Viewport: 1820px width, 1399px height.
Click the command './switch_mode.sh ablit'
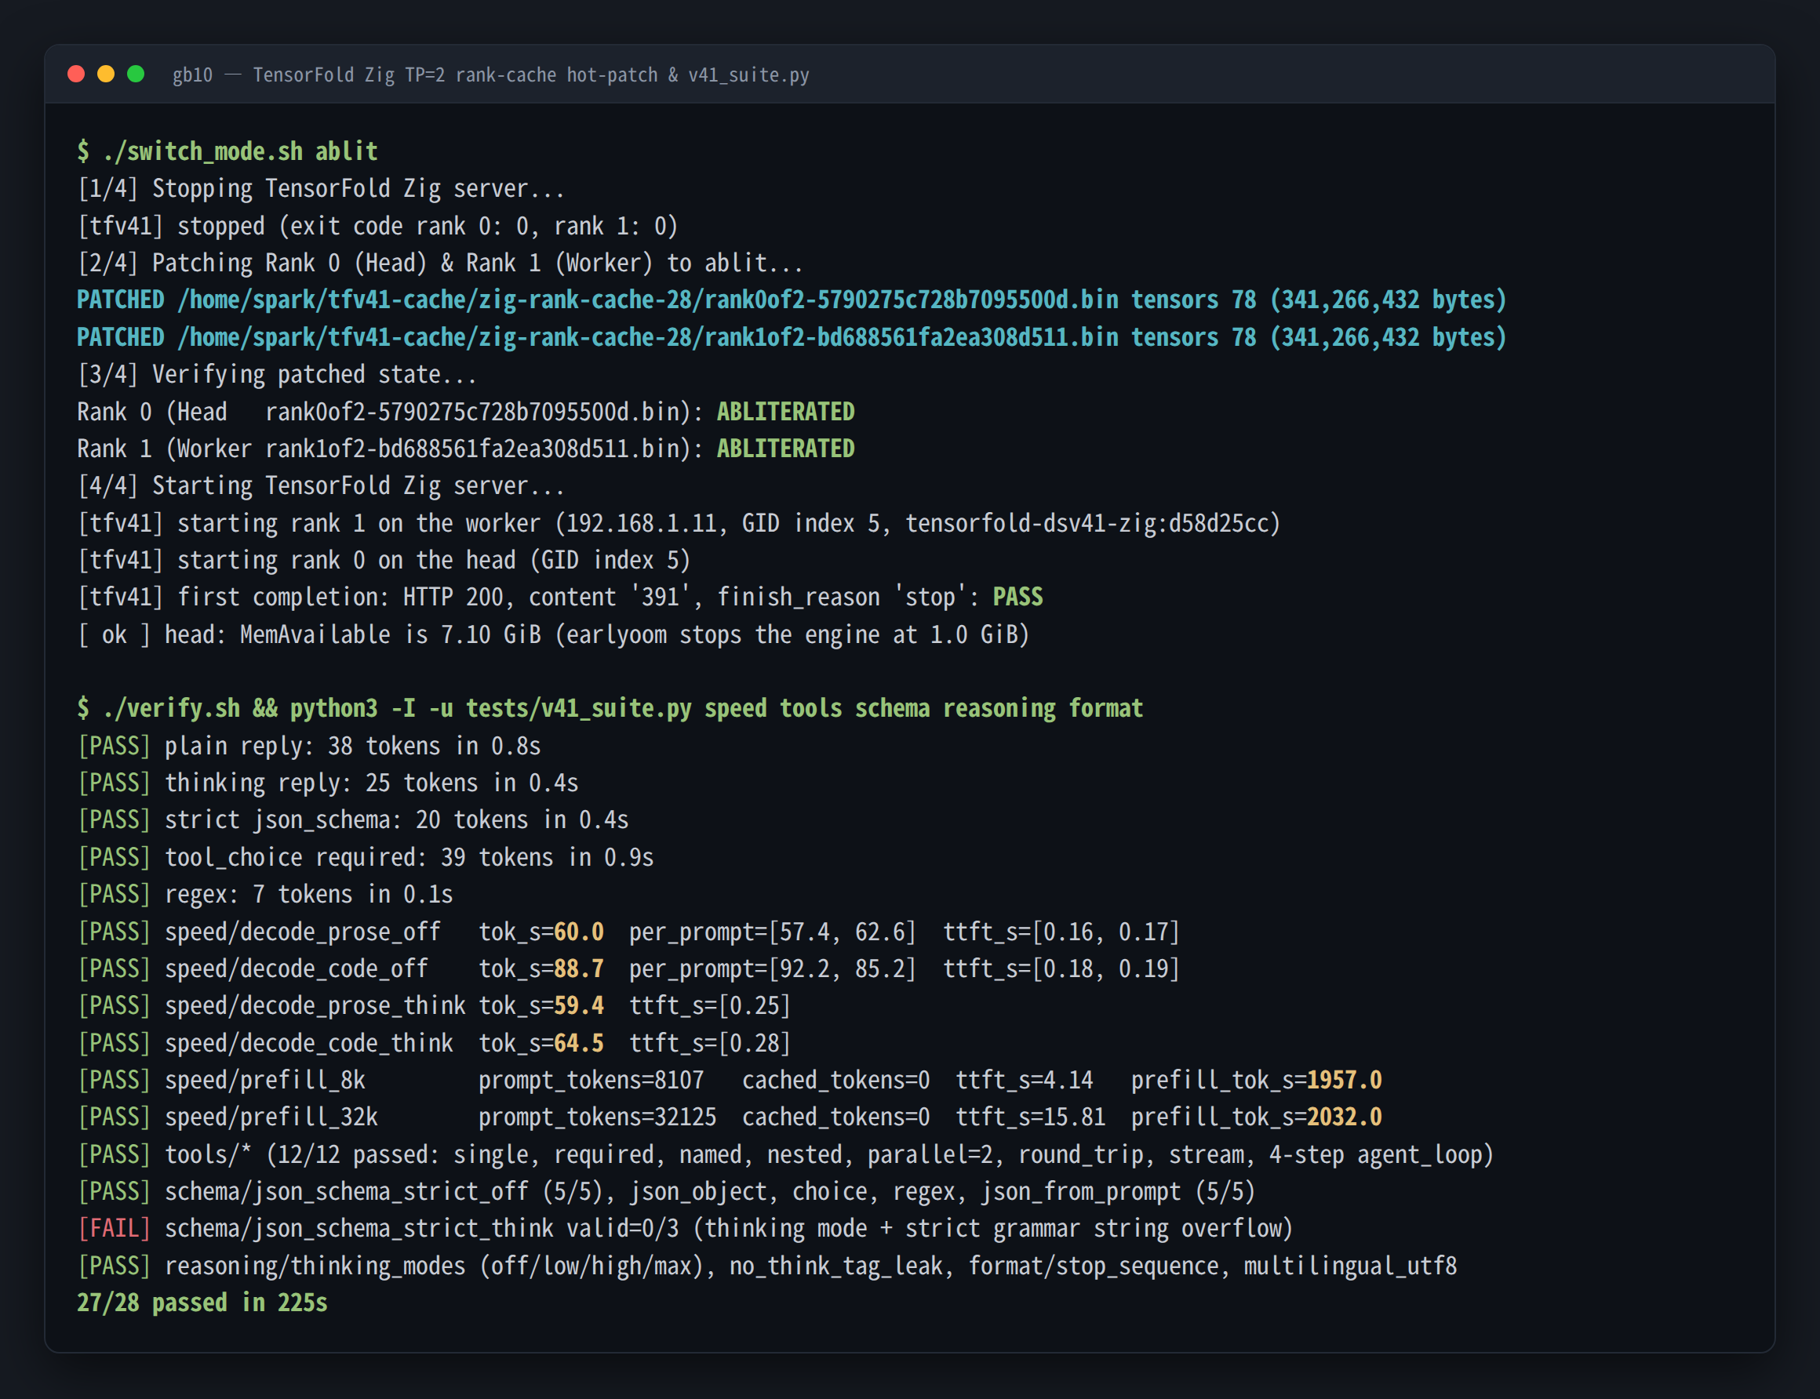[x=240, y=151]
